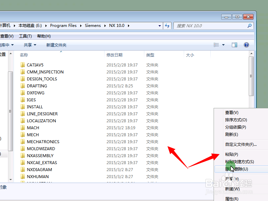Click file list scroll up arrow
This screenshot has height=201, width=268.
[x=251, y=53]
